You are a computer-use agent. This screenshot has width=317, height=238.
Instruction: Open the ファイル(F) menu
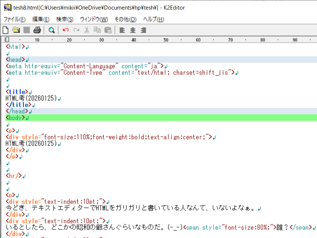(14, 19)
